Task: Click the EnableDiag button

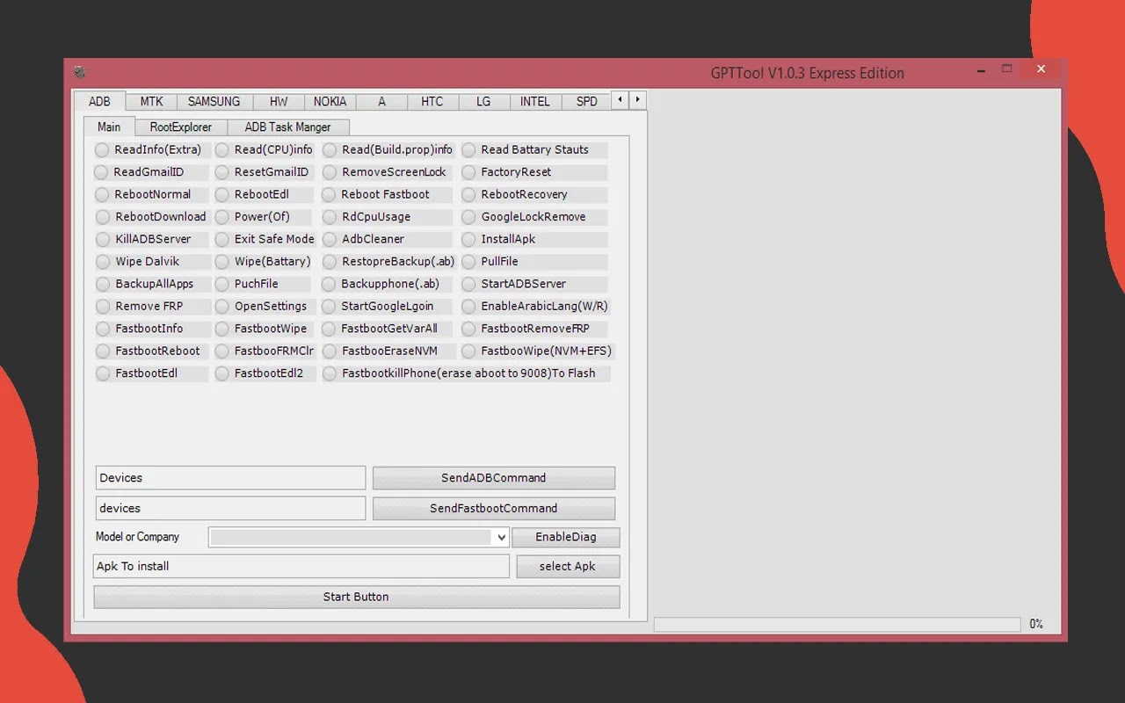Action: click(x=566, y=537)
